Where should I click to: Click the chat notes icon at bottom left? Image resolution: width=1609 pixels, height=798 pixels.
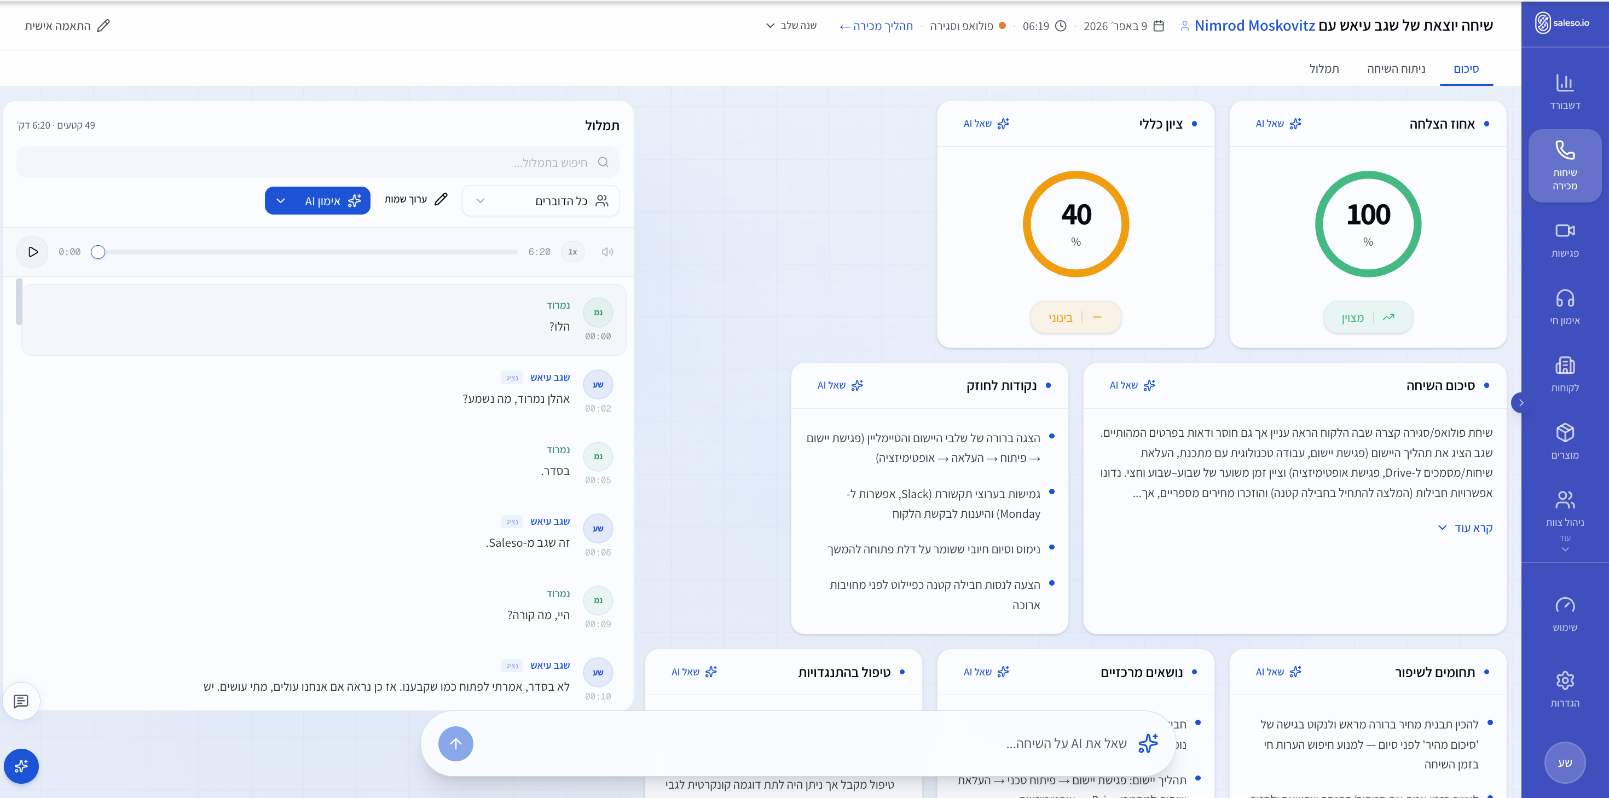click(x=21, y=701)
